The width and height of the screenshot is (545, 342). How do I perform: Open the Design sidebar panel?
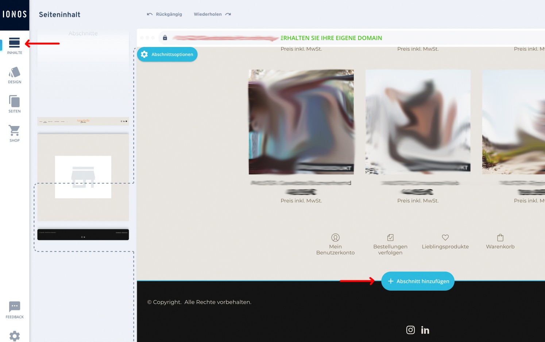[x=15, y=75]
